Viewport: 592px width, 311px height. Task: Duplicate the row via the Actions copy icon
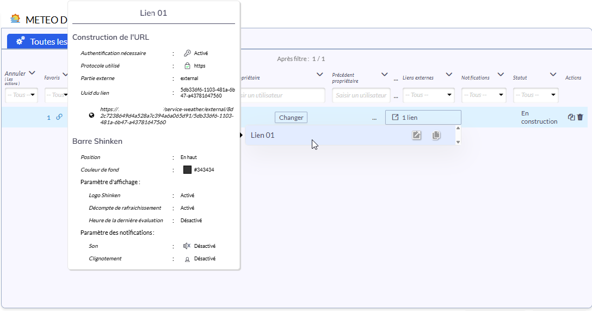click(x=571, y=117)
